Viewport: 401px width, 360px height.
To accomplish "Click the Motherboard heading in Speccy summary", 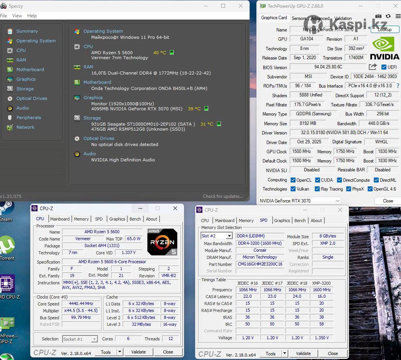I will coord(97,82).
